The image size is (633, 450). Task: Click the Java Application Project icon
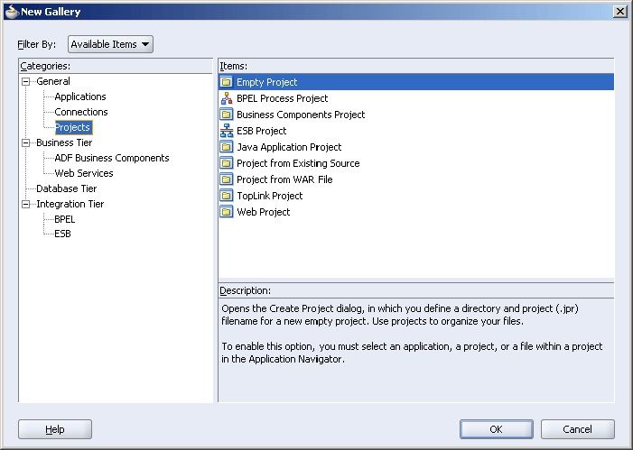pos(227,147)
